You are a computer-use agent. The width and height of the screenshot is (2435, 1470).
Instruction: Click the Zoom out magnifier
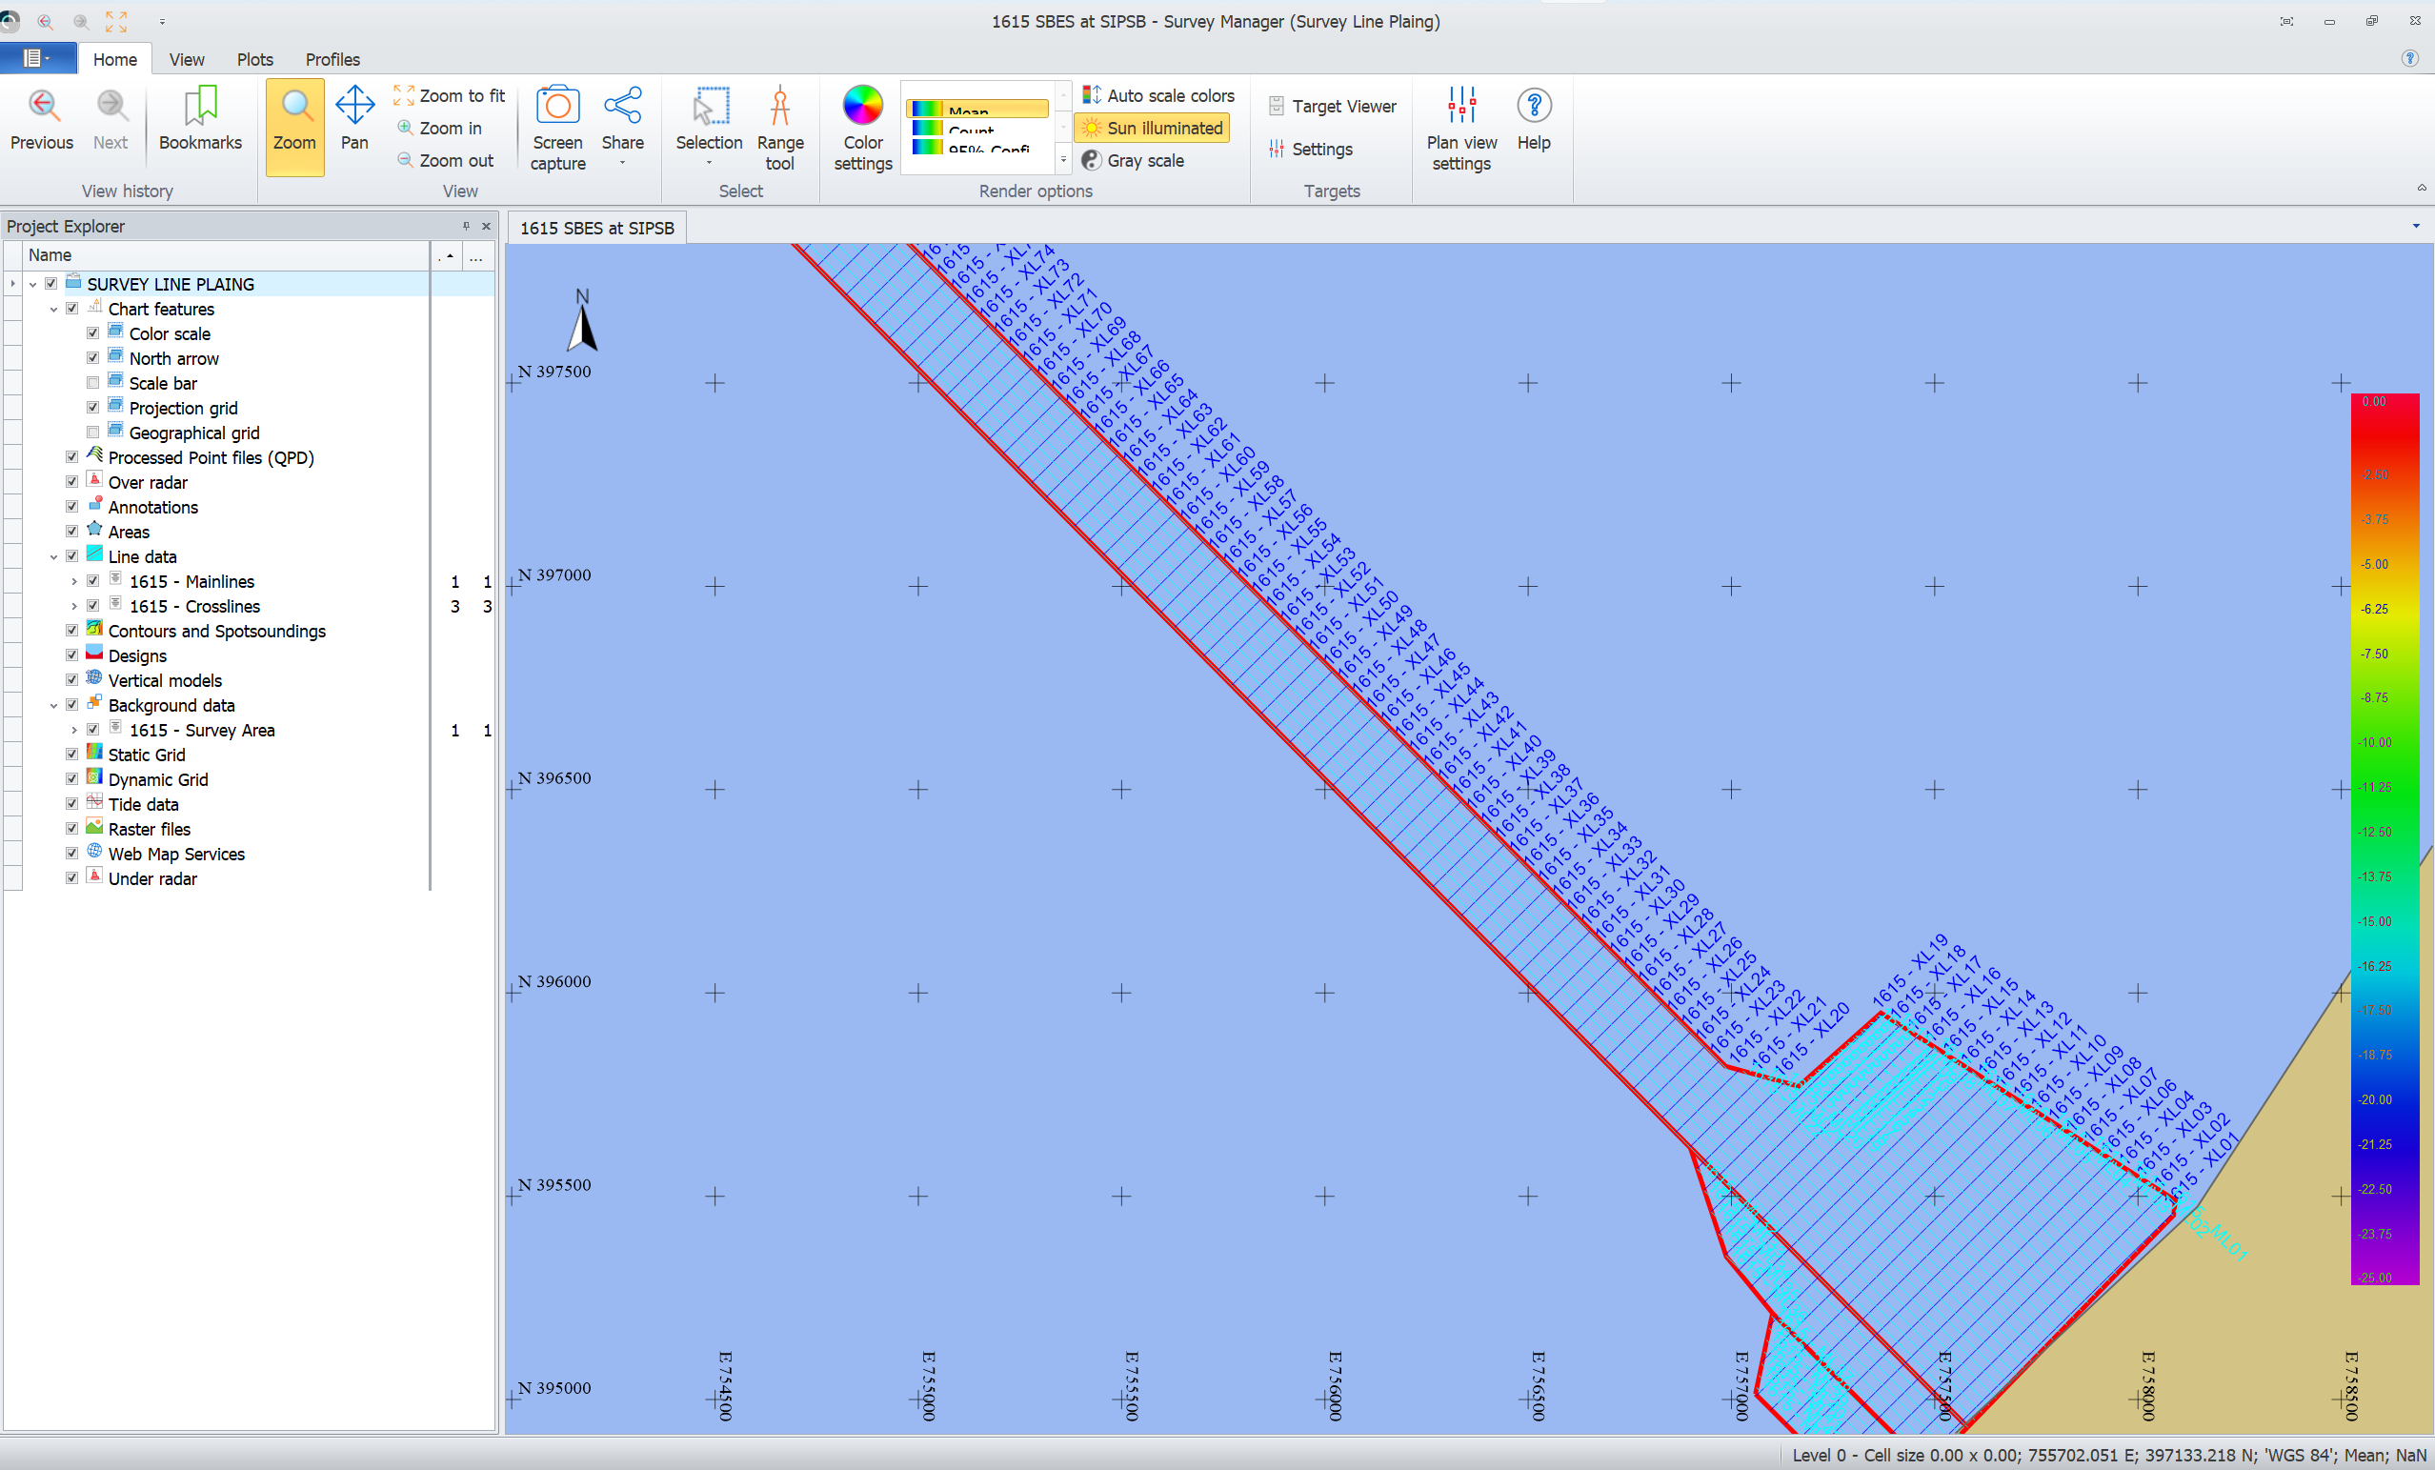404,160
